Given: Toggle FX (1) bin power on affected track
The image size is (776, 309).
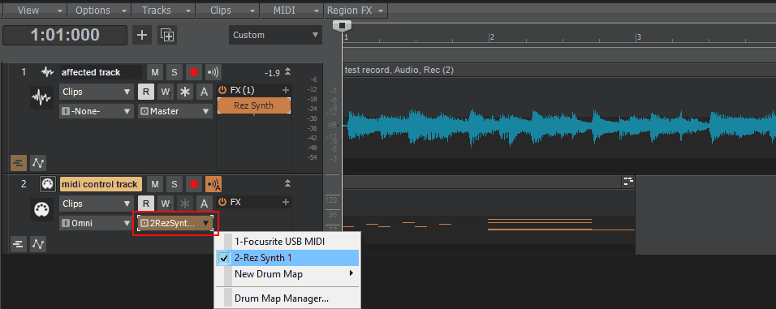Looking at the screenshot, I should tap(222, 91).
